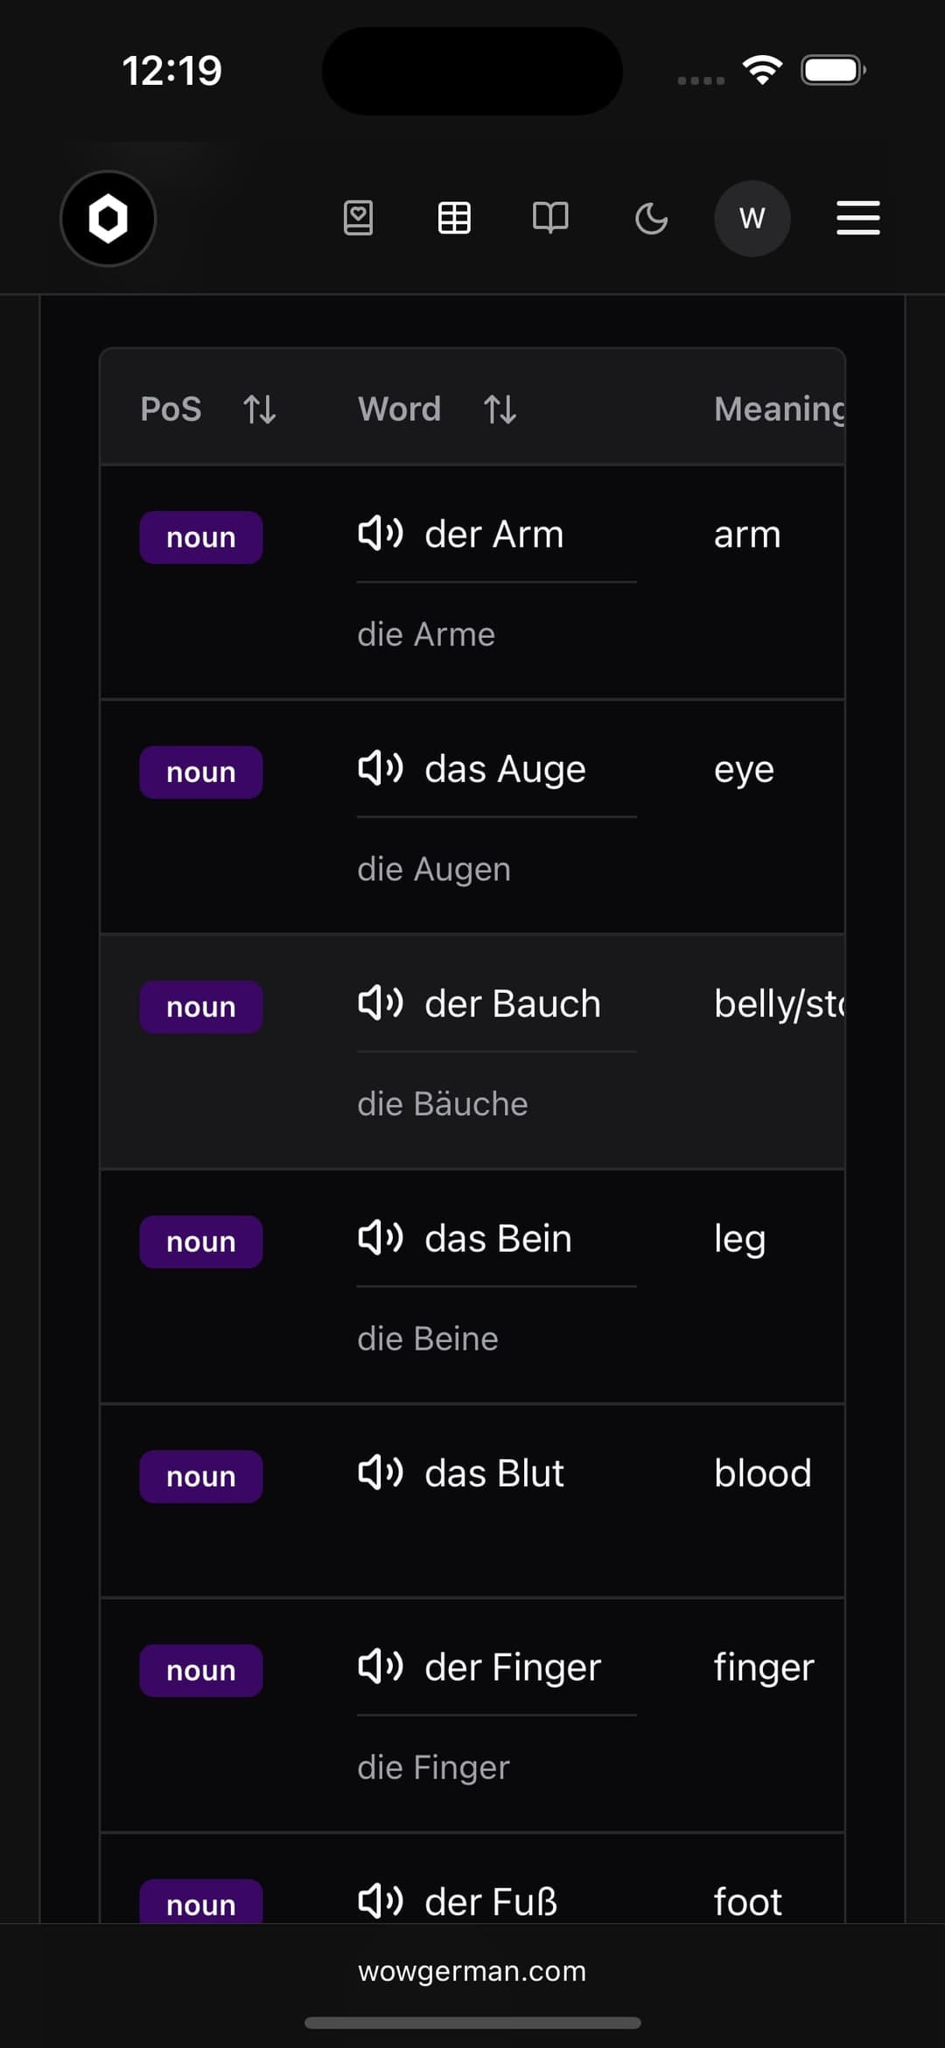Image resolution: width=945 pixels, height=2048 pixels.
Task: Sort table by PoS column arrows
Action: (x=259, y=409)
